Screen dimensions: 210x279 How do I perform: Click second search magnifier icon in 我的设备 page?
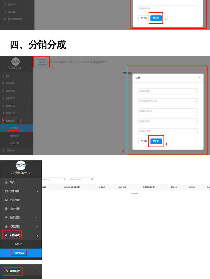pyautogui.click(x=92, y=179)
